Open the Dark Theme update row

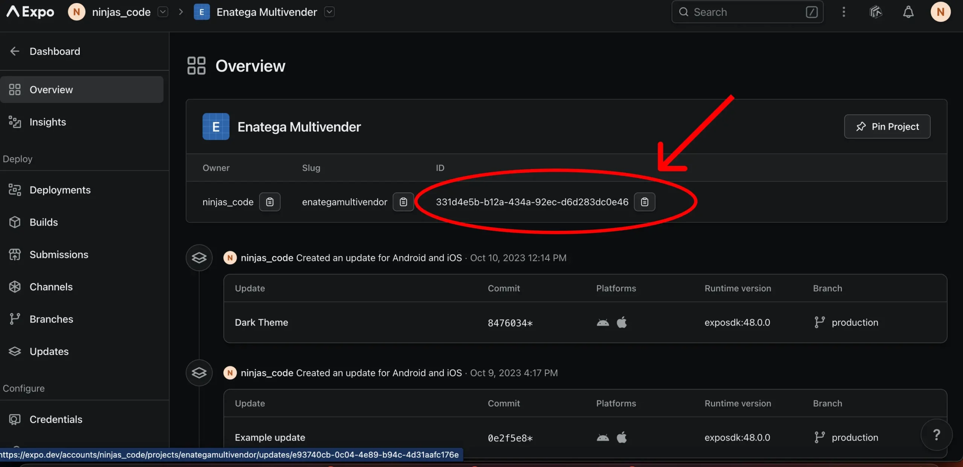tap(261, 323)
